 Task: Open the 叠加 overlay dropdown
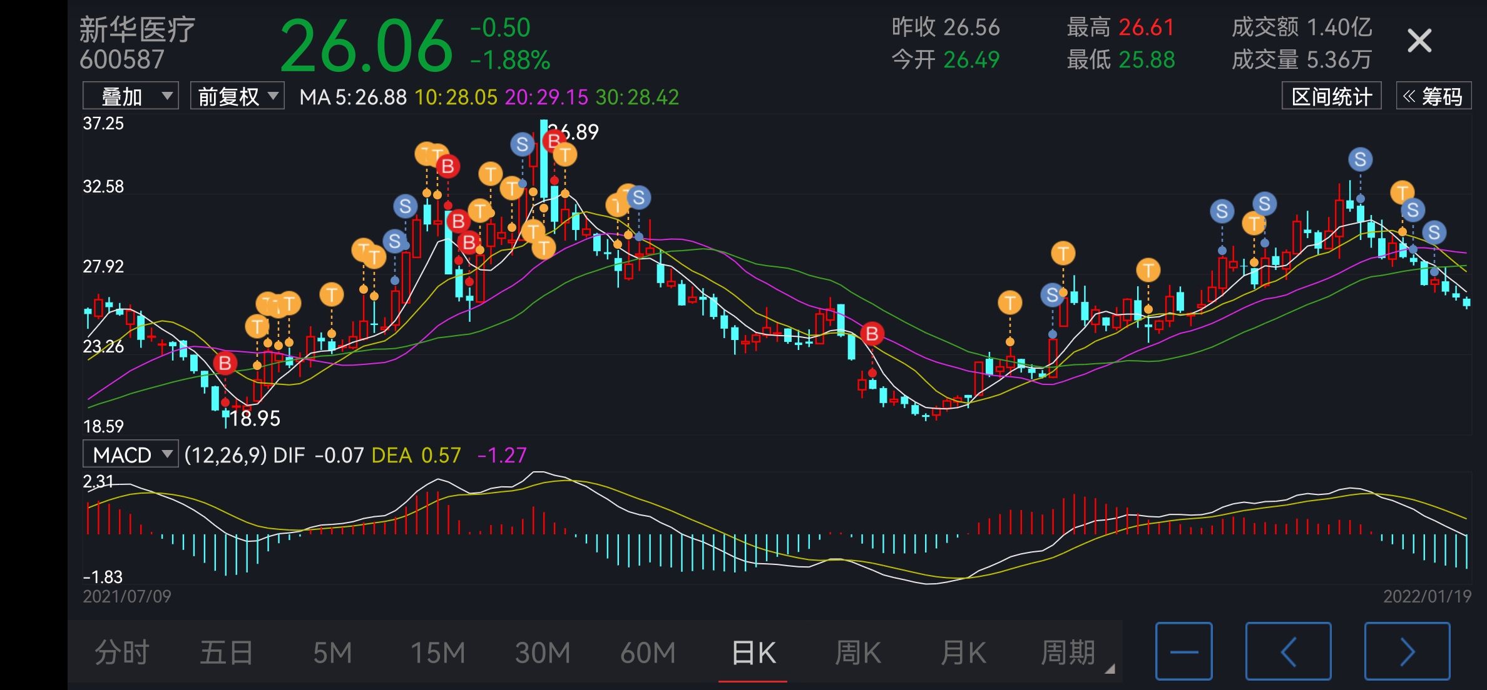(131, 96)
